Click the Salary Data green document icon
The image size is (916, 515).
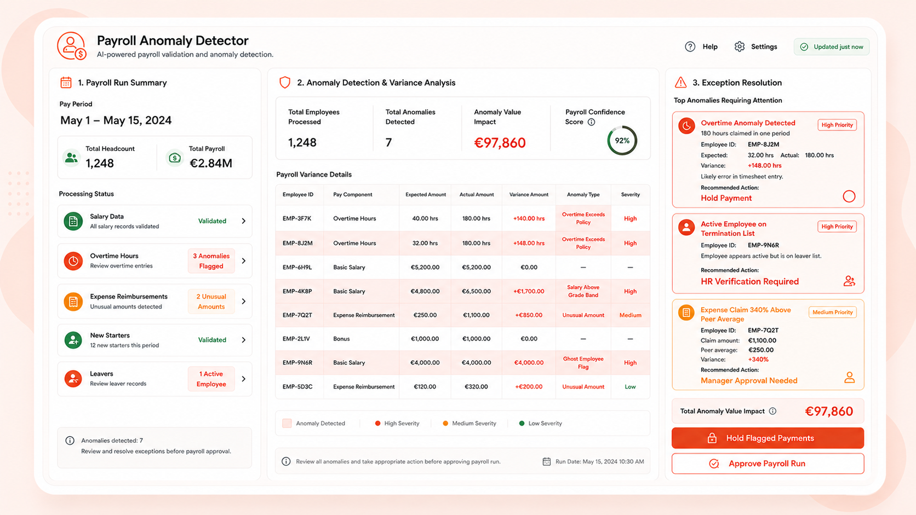(73, 221)
